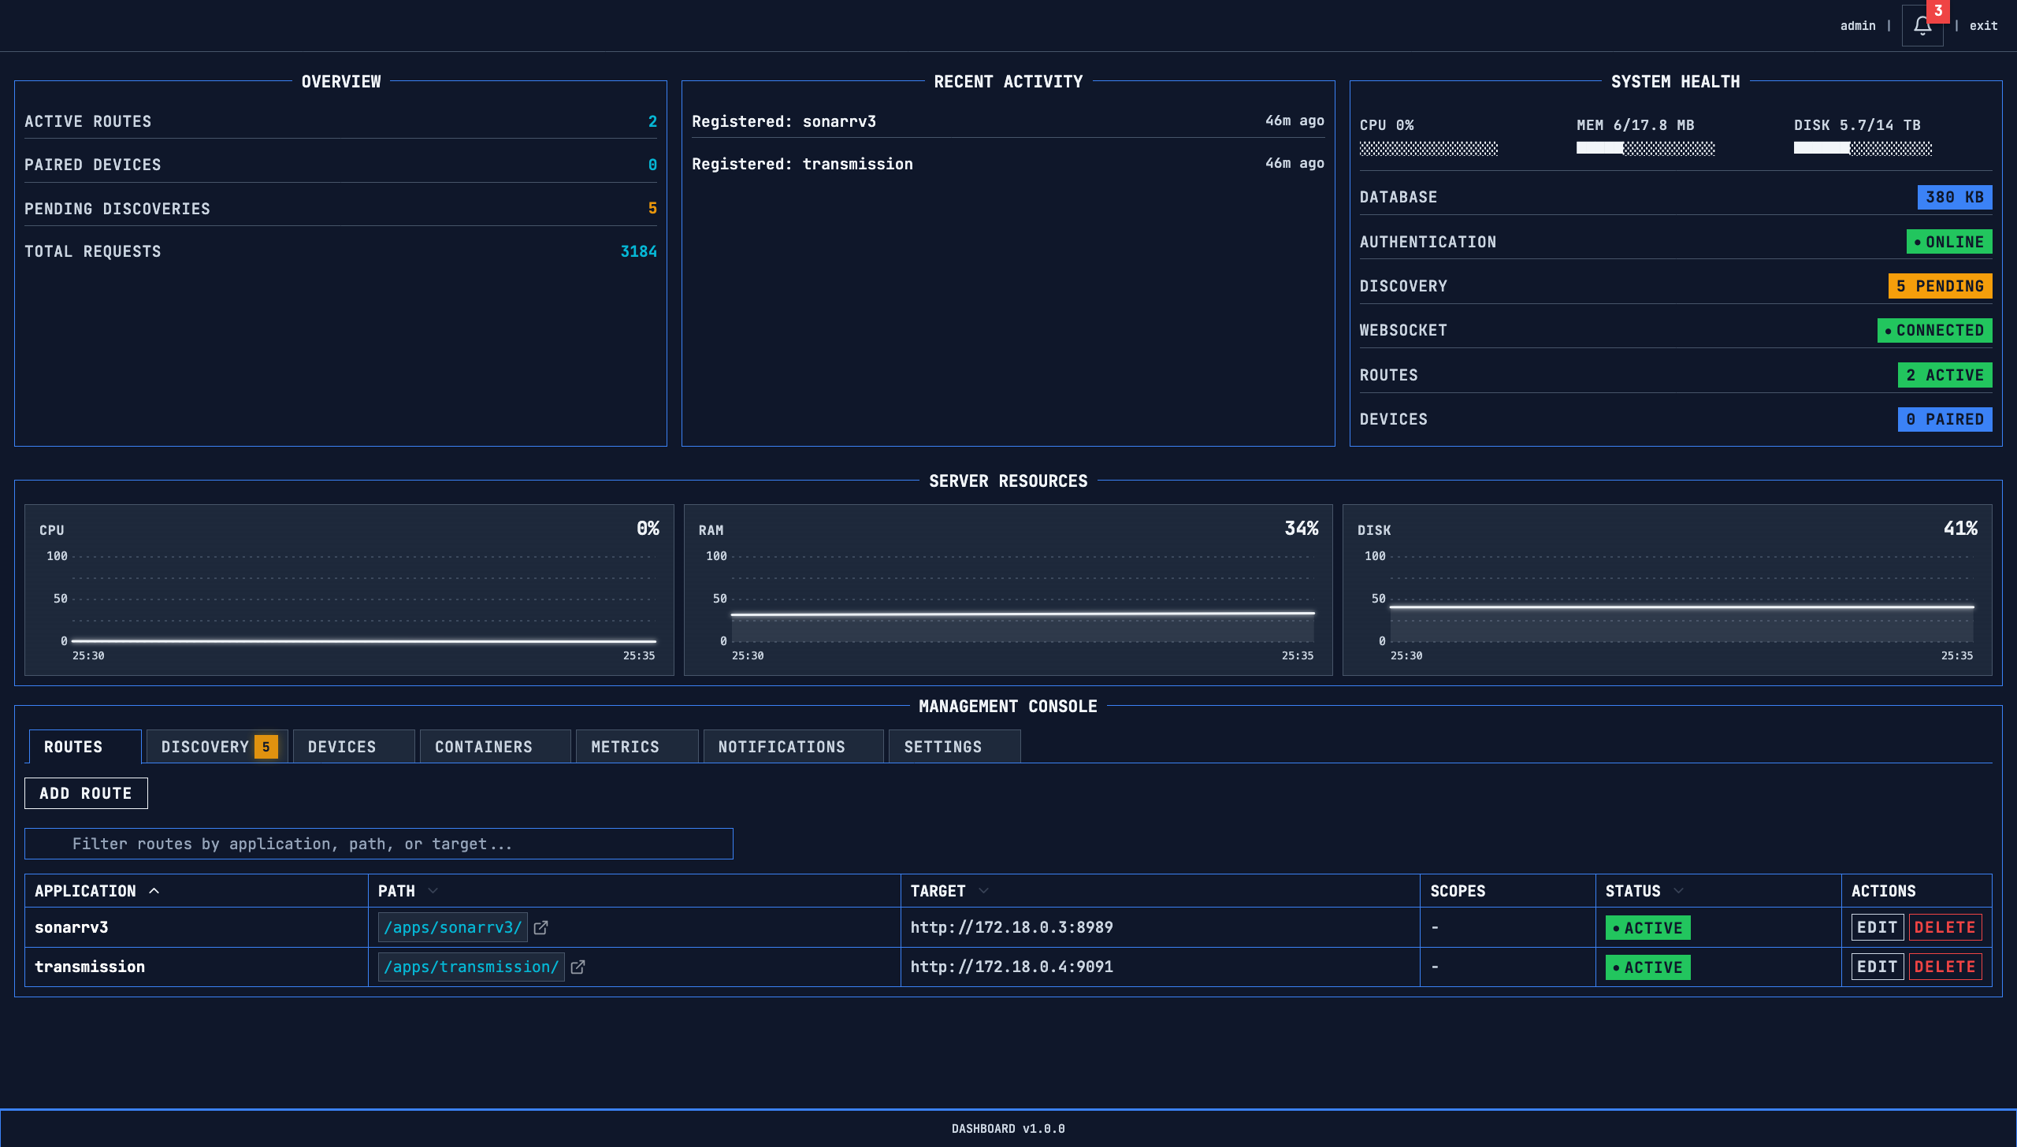Edit the sonarrv3 route

(1877, 927)
